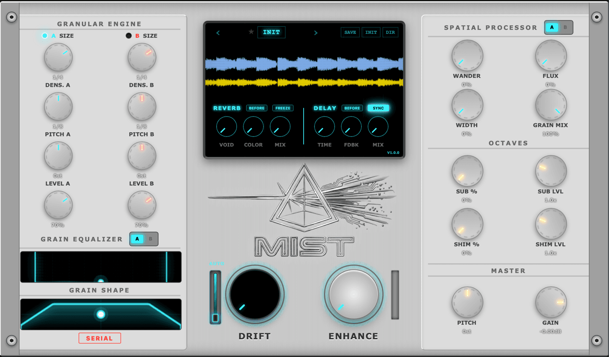
Task: Toggle reverb FREEZE
Action: pos(283,108)
